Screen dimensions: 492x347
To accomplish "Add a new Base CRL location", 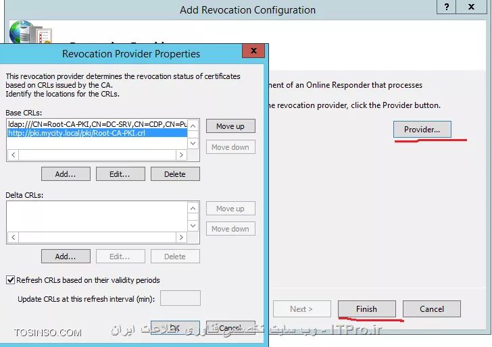I will [x=66, y=174].
